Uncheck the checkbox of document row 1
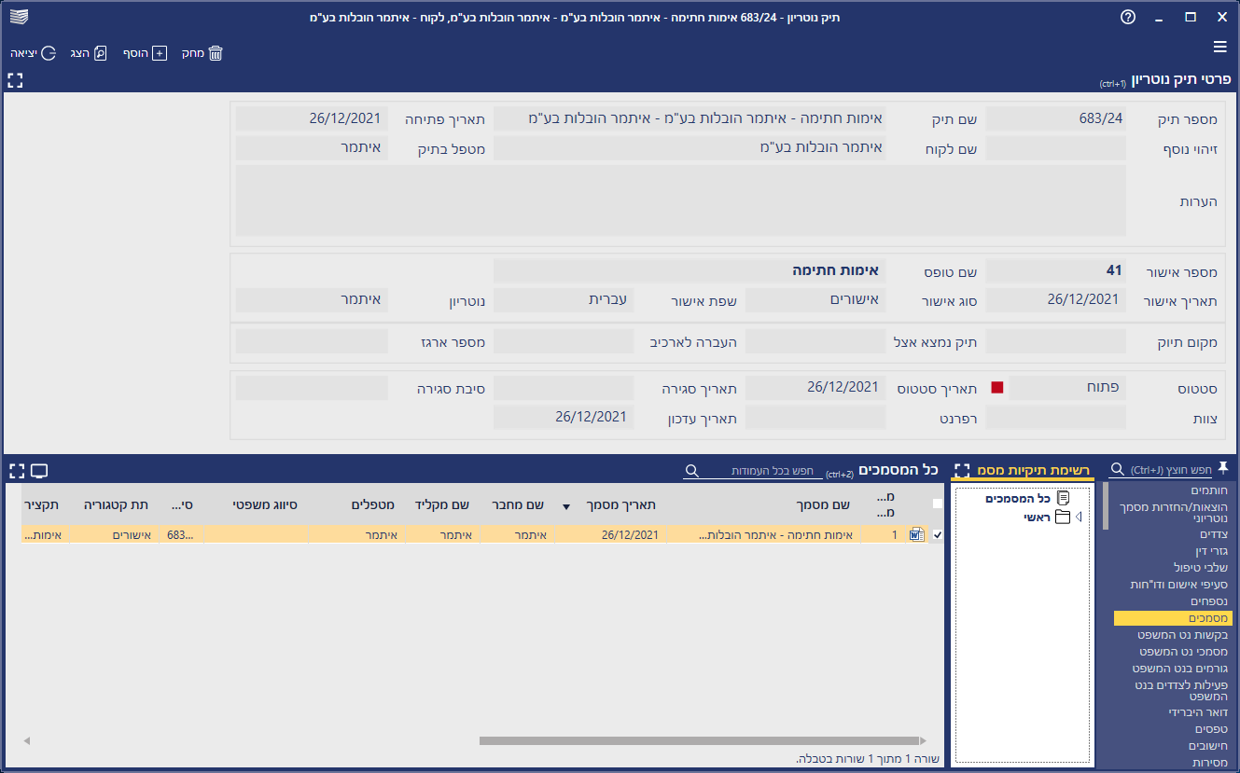The height and width of the screenshot is (773, 1240). (x=938, y=534)
